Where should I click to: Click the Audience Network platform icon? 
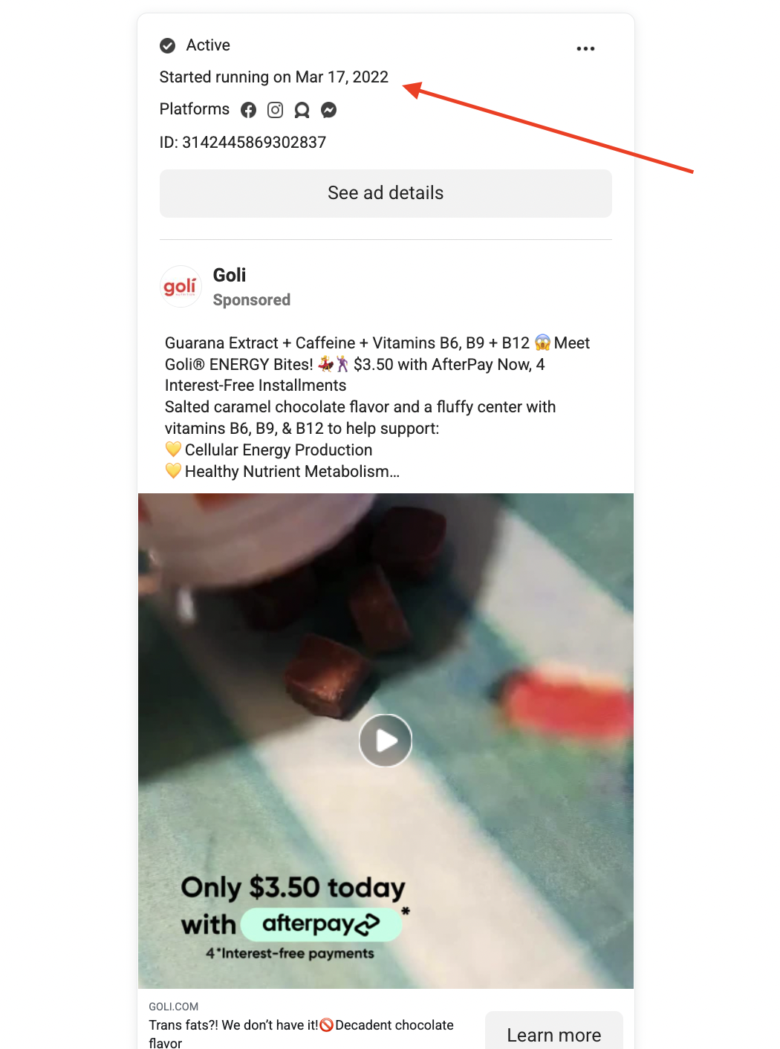pyautogui.click(x=302, y=110)
